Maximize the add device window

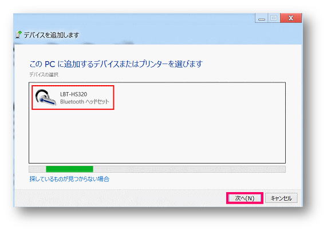274,18
